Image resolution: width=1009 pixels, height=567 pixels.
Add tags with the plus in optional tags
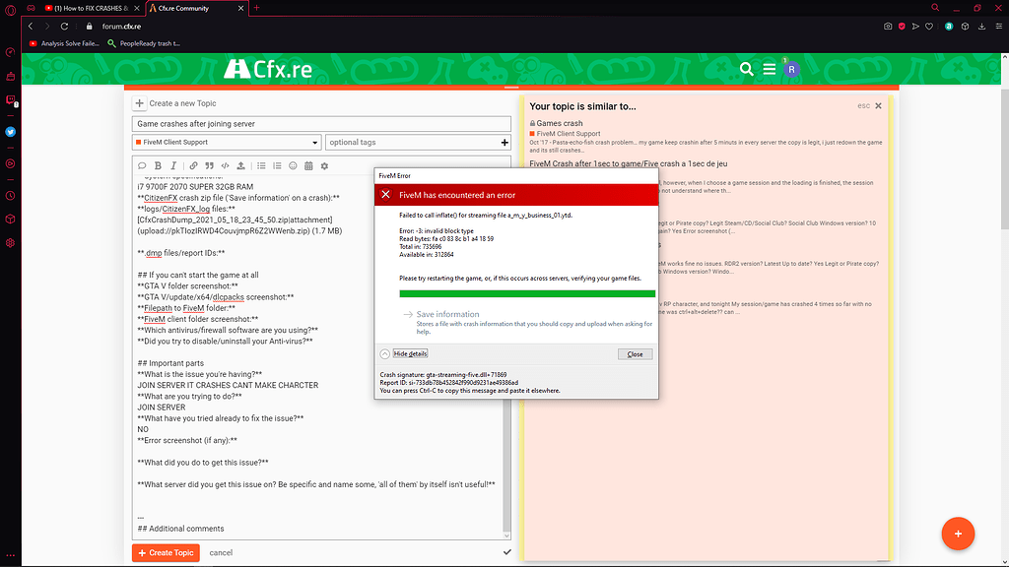(504, 143)
